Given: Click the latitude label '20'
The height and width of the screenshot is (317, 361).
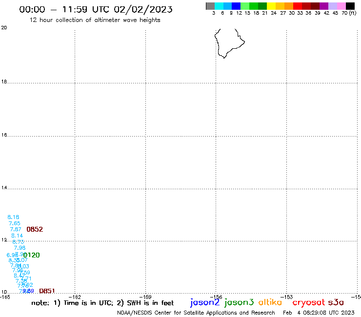Looking at the screenshot, I should (x=4, y=28).
